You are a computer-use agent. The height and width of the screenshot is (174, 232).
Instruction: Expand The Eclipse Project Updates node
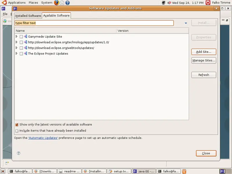tap(17, 53)
